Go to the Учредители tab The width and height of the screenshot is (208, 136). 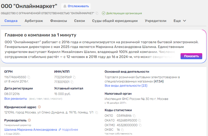click(156, 21)
